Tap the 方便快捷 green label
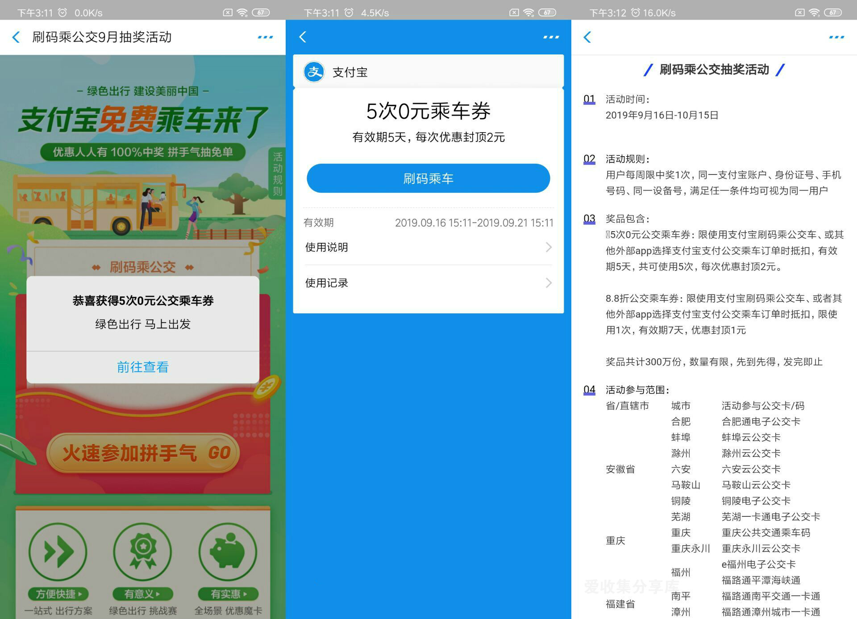This screenshot has width=857, height=619. point(58,594)
